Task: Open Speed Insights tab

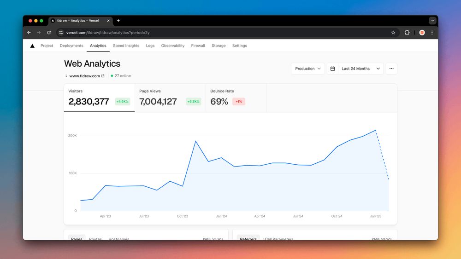Action: click(126, 46)
